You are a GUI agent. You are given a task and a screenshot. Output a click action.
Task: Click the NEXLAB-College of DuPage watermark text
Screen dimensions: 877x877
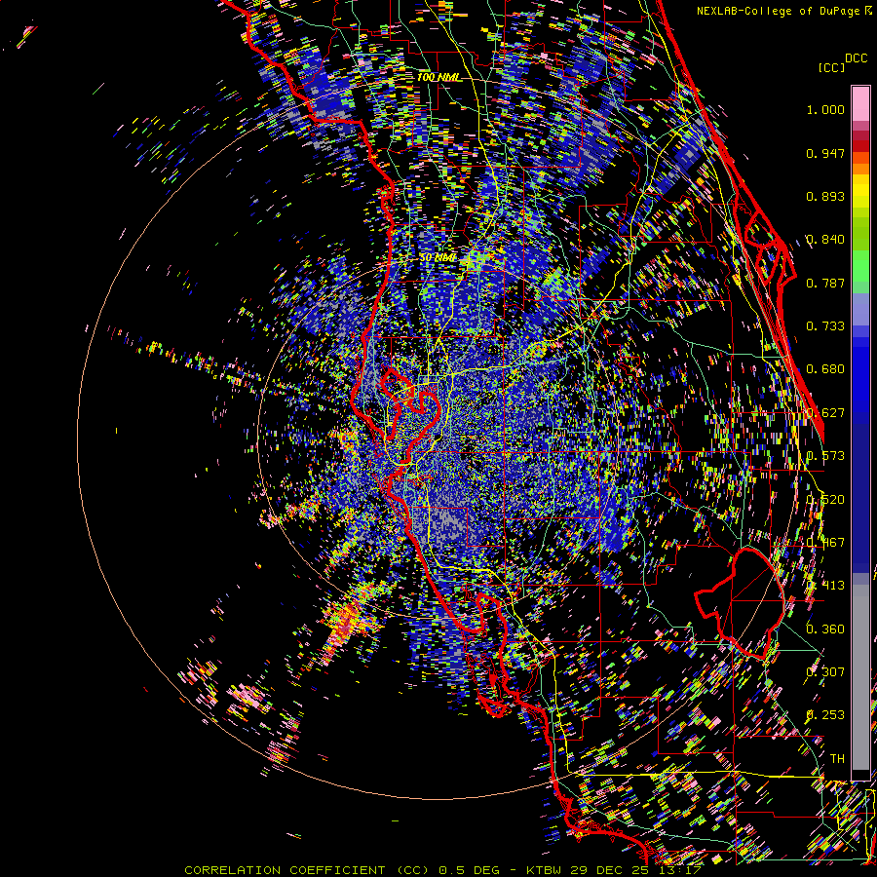(x=784, y=11)
